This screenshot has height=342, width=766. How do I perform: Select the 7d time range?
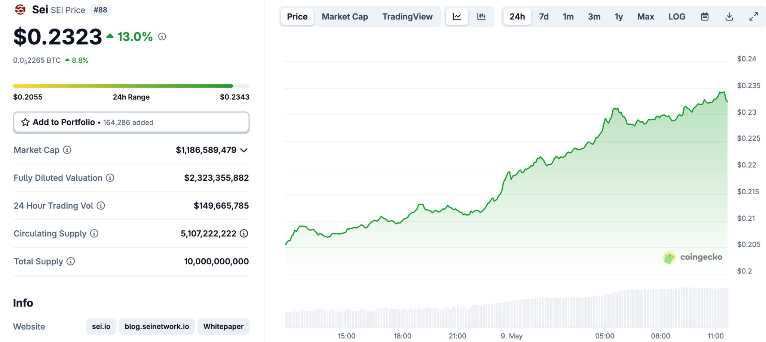543,17
